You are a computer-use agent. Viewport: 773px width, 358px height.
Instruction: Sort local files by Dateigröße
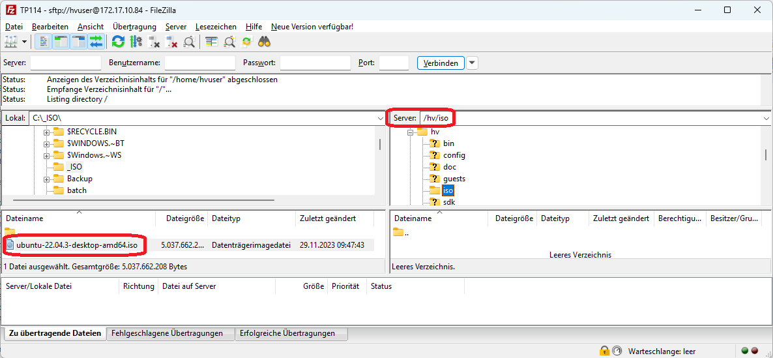tap(182, 218)
